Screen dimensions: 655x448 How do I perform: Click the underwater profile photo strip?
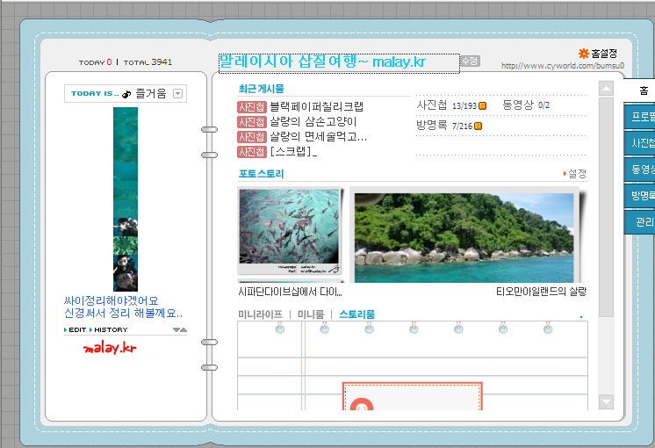click(x=126, y=199)
